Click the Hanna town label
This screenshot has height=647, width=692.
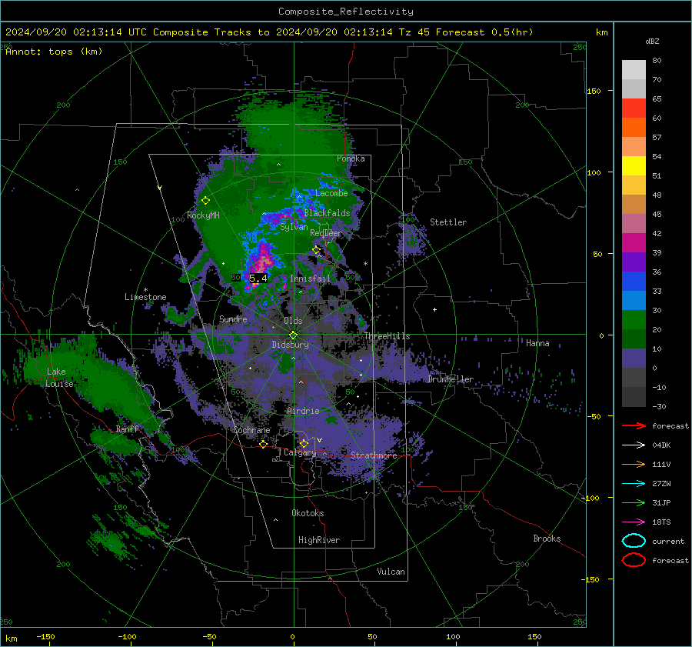(537, 343)
